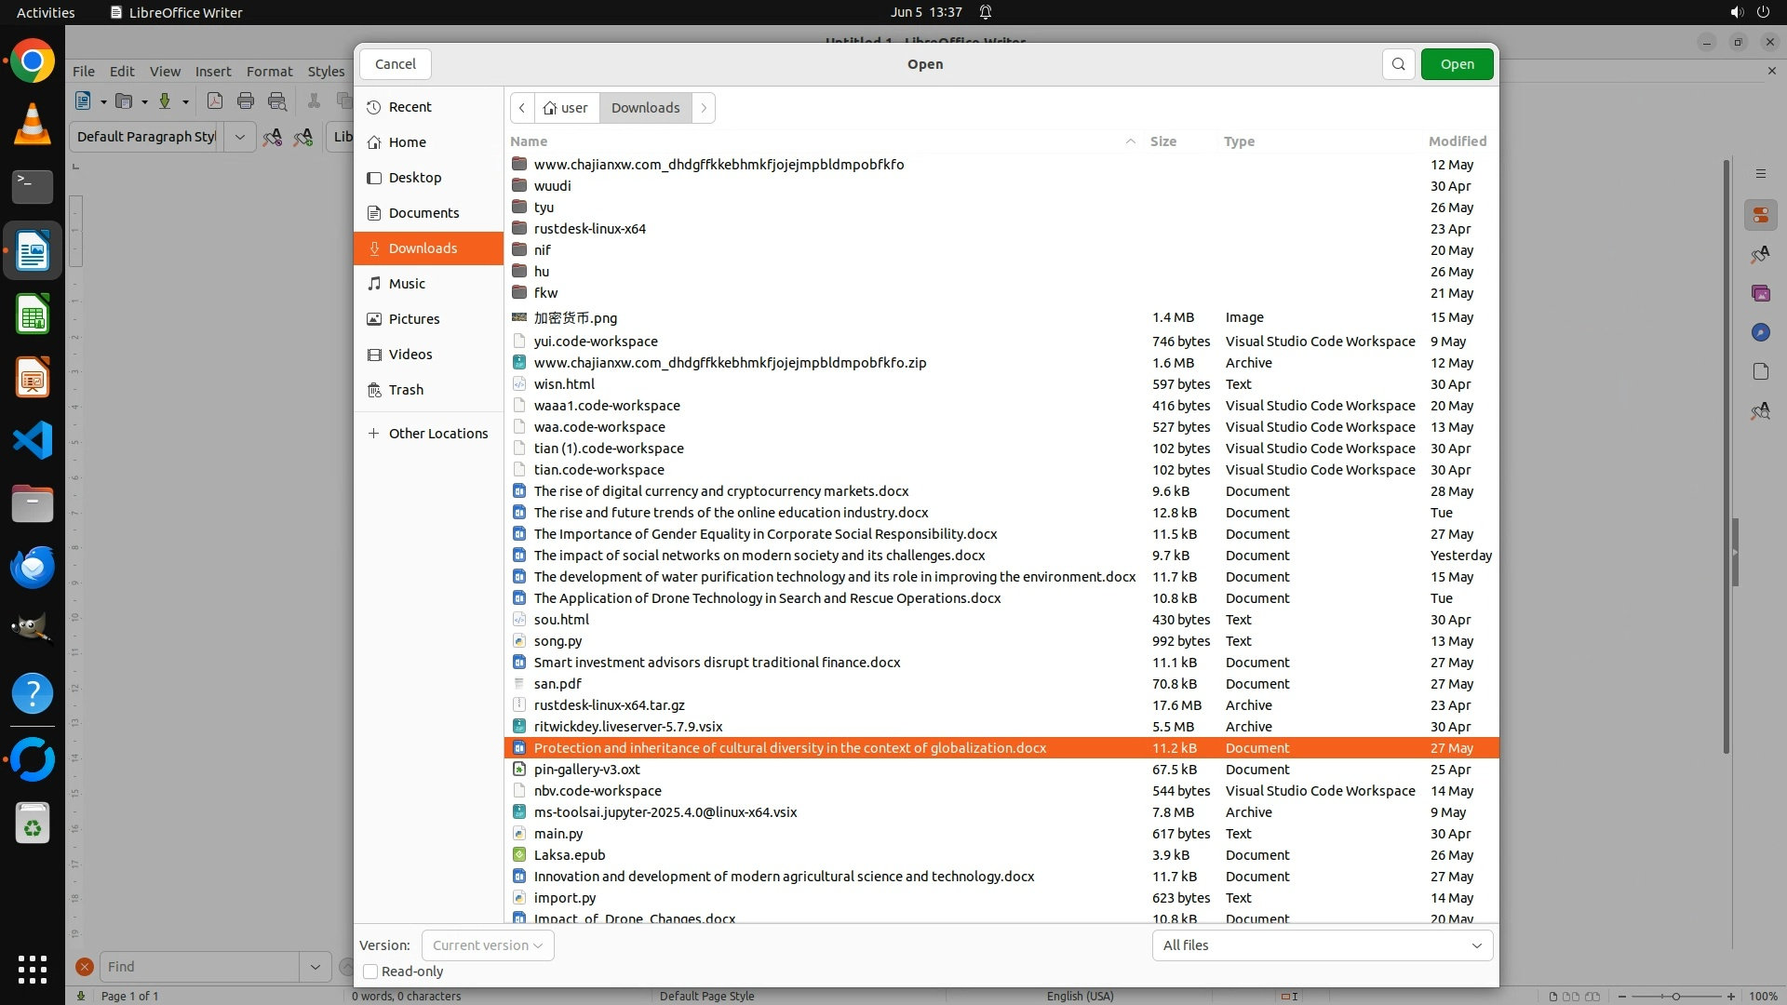Click the Cancel button
This screenshot has width=1787, height=1005.
click(x=396, y=64)
